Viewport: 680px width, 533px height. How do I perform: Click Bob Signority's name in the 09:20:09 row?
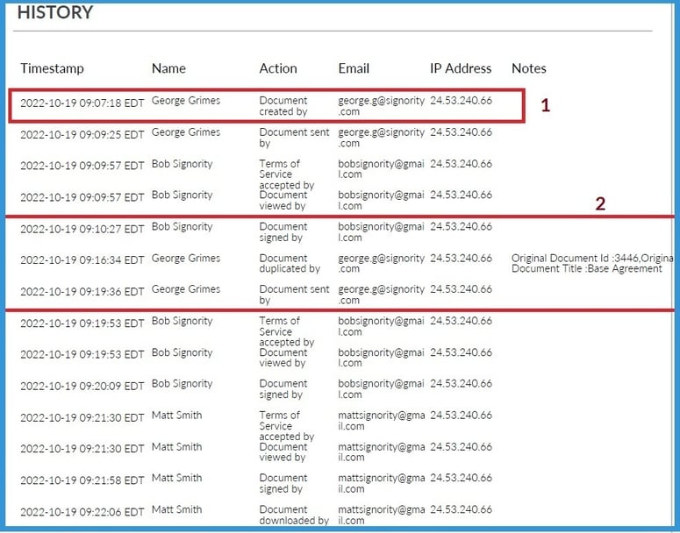[x=182, y=384]
